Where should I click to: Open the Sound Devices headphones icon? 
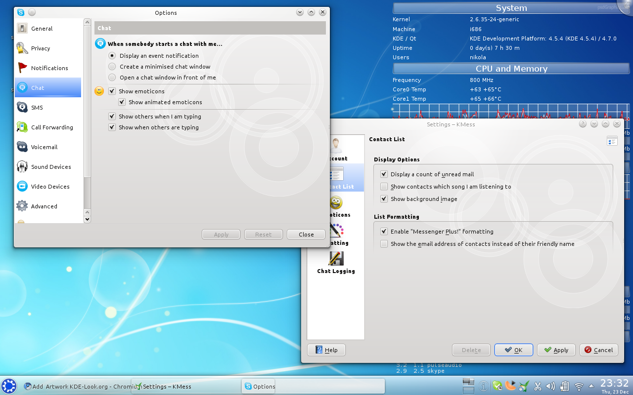tap(22, 166)
